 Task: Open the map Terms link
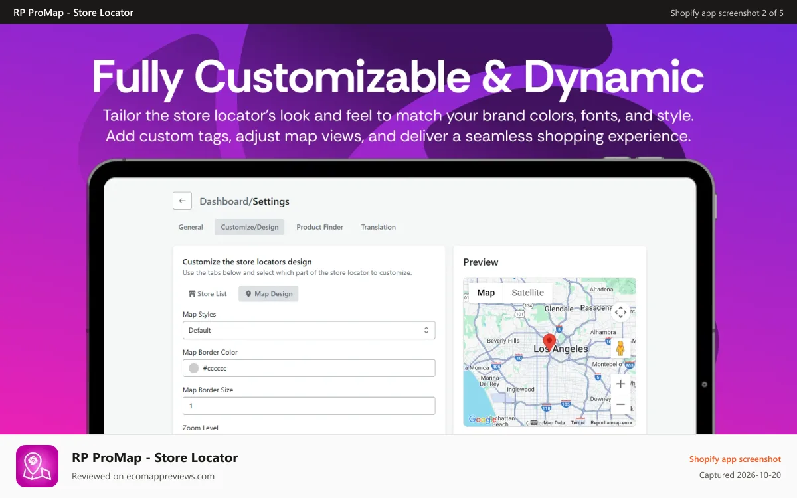coord(578,422)
